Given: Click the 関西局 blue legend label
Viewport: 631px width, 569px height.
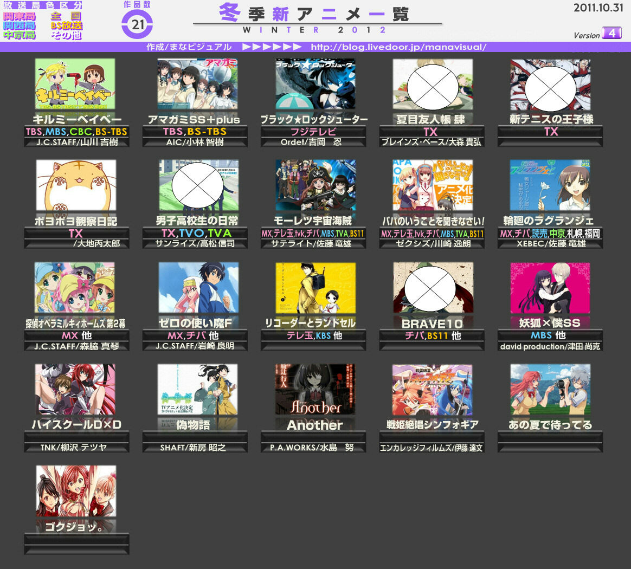Looking at the screenshot, I should pyautogui.click(x=20, y=25).
